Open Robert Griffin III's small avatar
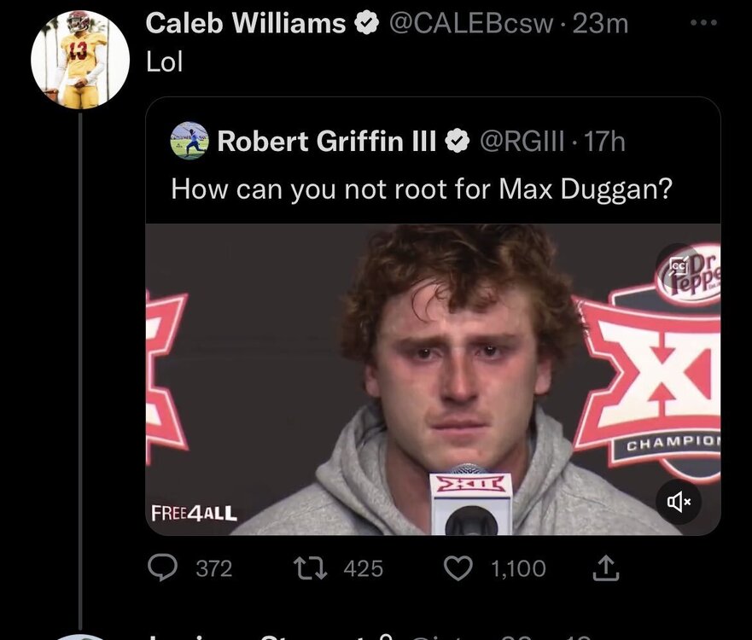 click(189, 141)
